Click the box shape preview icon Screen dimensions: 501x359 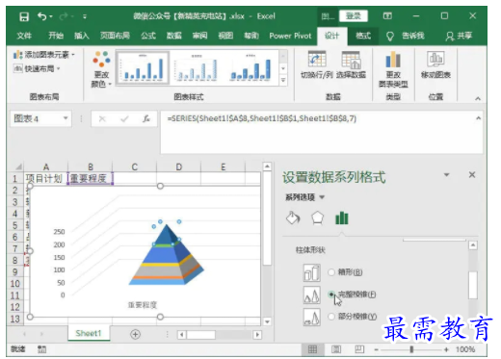311,272
